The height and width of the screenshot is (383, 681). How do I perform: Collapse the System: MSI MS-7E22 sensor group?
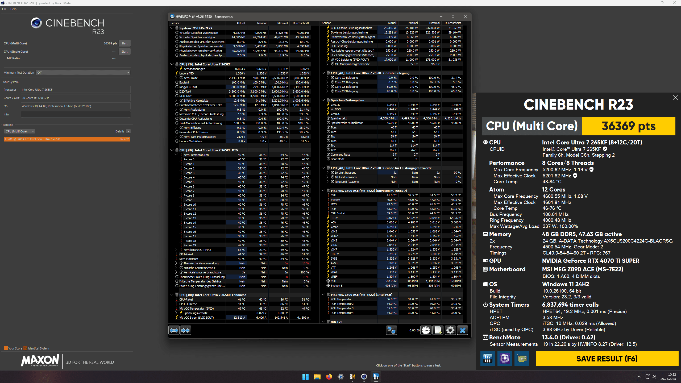coord(172,28)
